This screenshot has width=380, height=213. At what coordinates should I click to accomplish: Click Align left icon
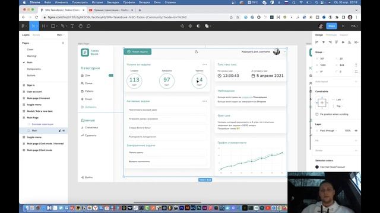pos(316,42)
